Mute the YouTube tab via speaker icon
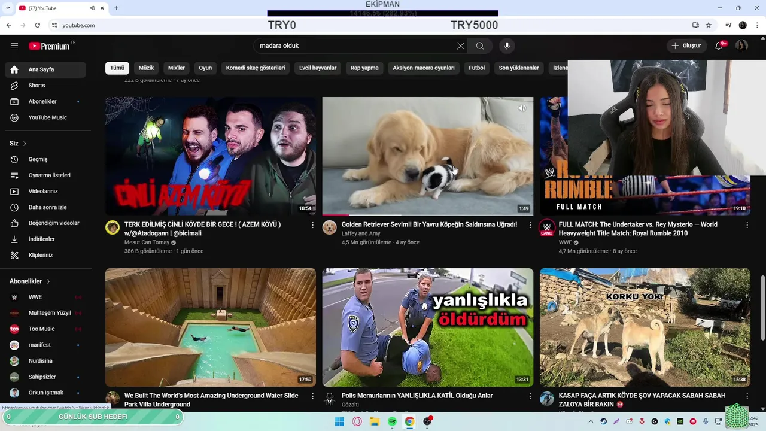Screen dimensions: 766x431 tap(93, 8)
